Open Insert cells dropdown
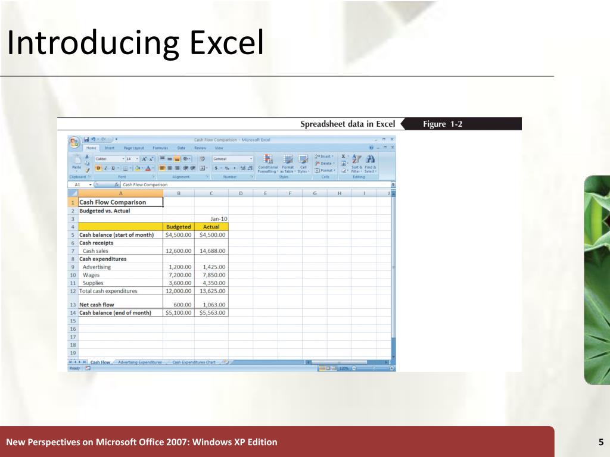The width and height of the screenshot is (610, 457). pos(324,156)
